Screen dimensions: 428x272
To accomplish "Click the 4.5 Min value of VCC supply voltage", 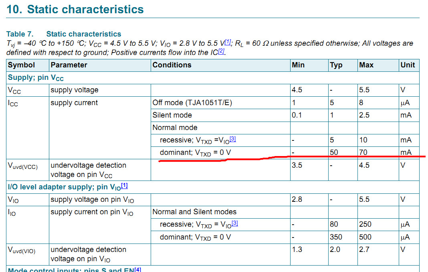I will point(297,90).
